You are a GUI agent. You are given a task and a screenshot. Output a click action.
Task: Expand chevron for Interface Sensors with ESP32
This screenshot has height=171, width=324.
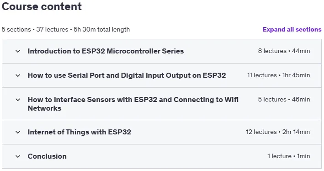pyautogui.click(x=18, y=100)
